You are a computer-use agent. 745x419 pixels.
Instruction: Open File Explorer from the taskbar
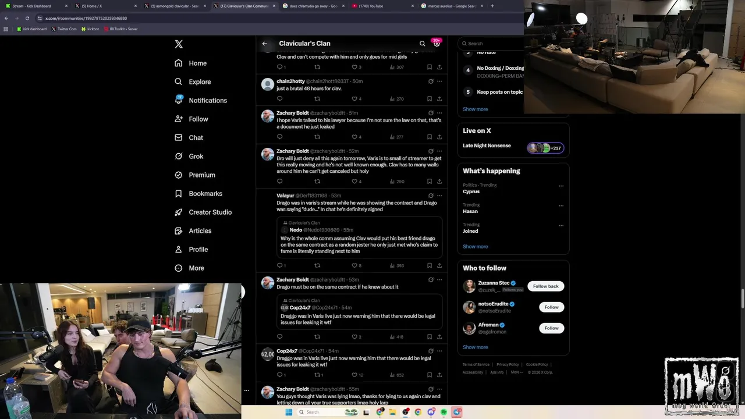(392, 412)
